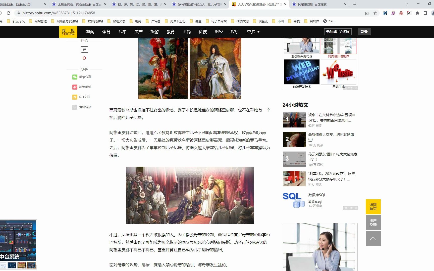The height and width of the screenshot is (271, 434).
Task: Click the SQL ad thumbnail
Action: tap(294, 200)
